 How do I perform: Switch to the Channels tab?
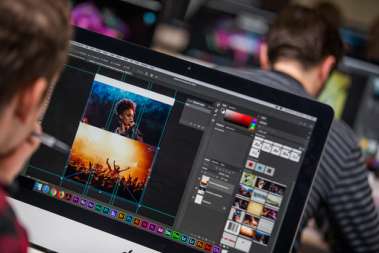[x=215, y=162]
